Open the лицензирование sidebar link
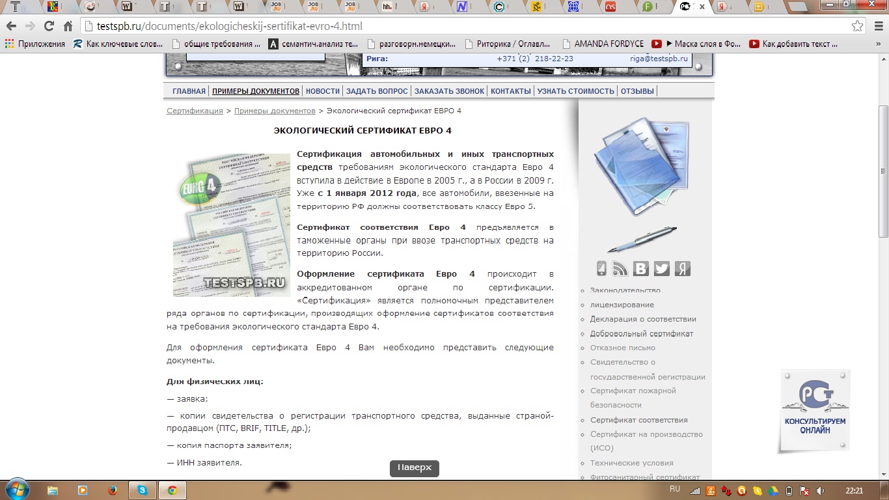 (x=622, y=305)
